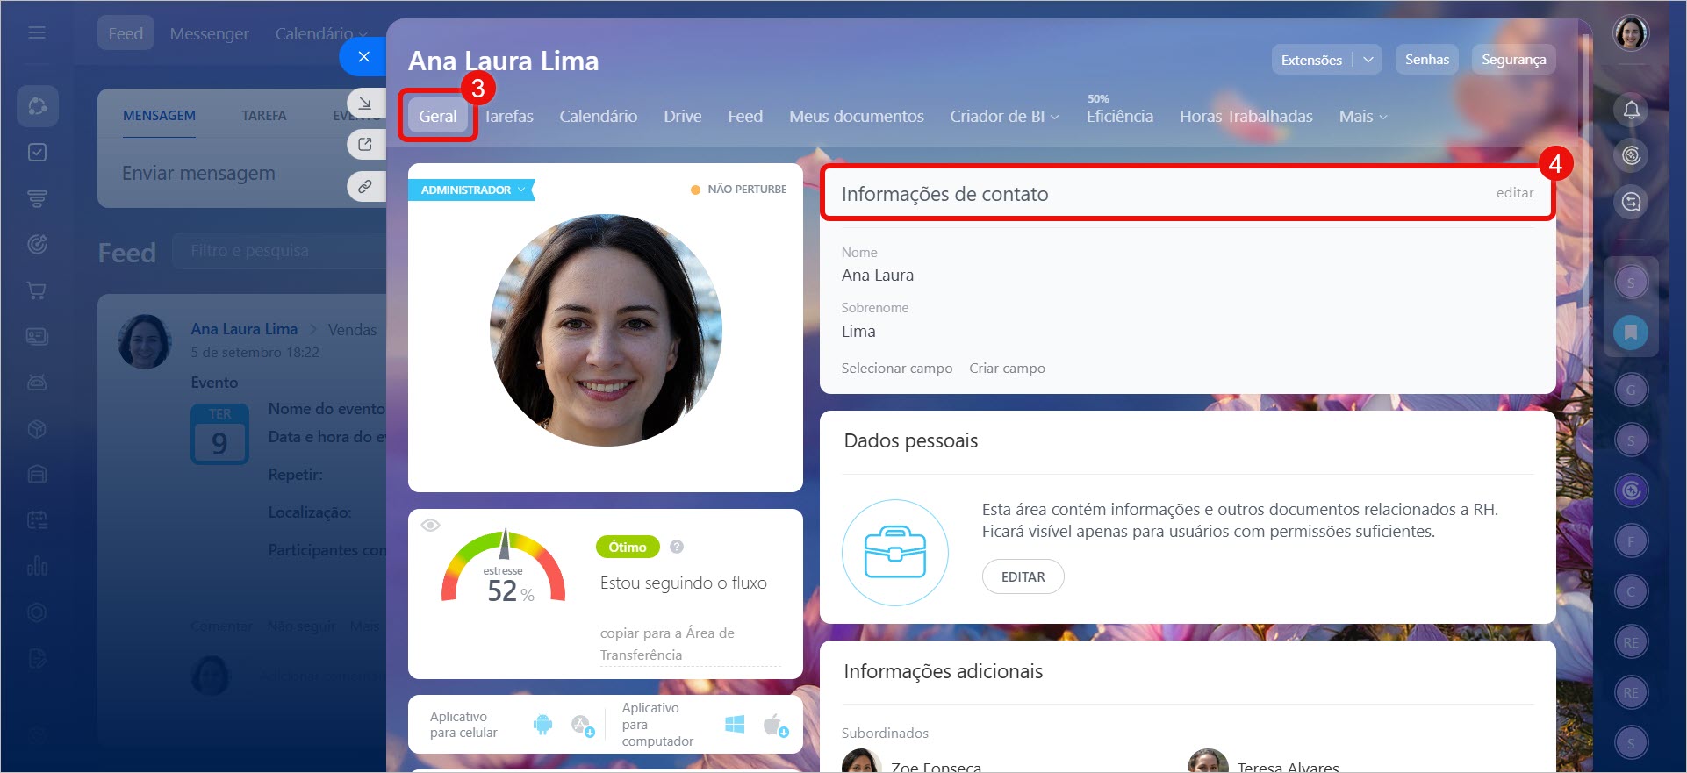Open the robot automation icon in left sidebar
The width and height of the screenshot is (1687, 773).
(x=37, y=383)
